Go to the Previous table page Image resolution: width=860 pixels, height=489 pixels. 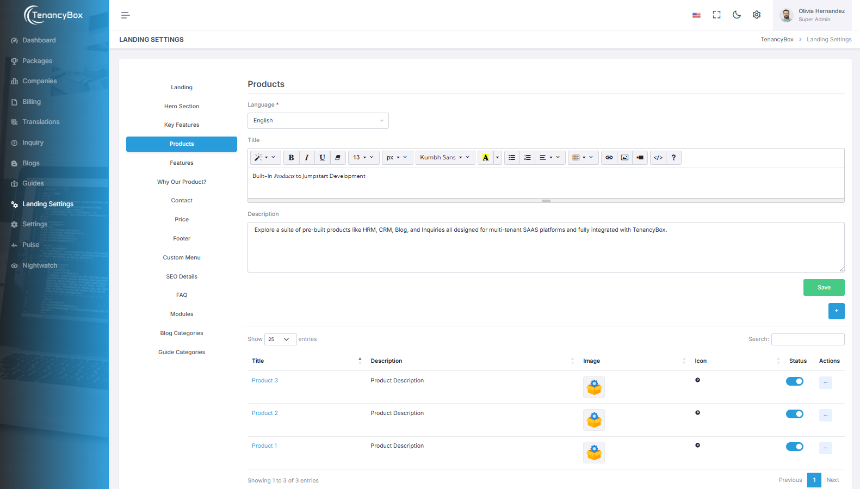click(x=790, y=480)
